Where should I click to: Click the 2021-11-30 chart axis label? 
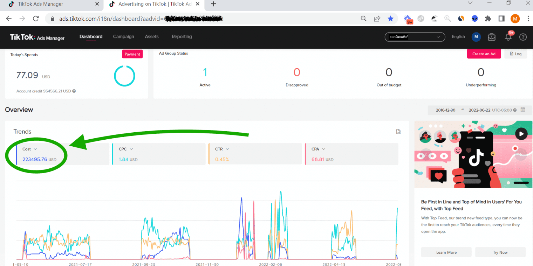(207, 264)
